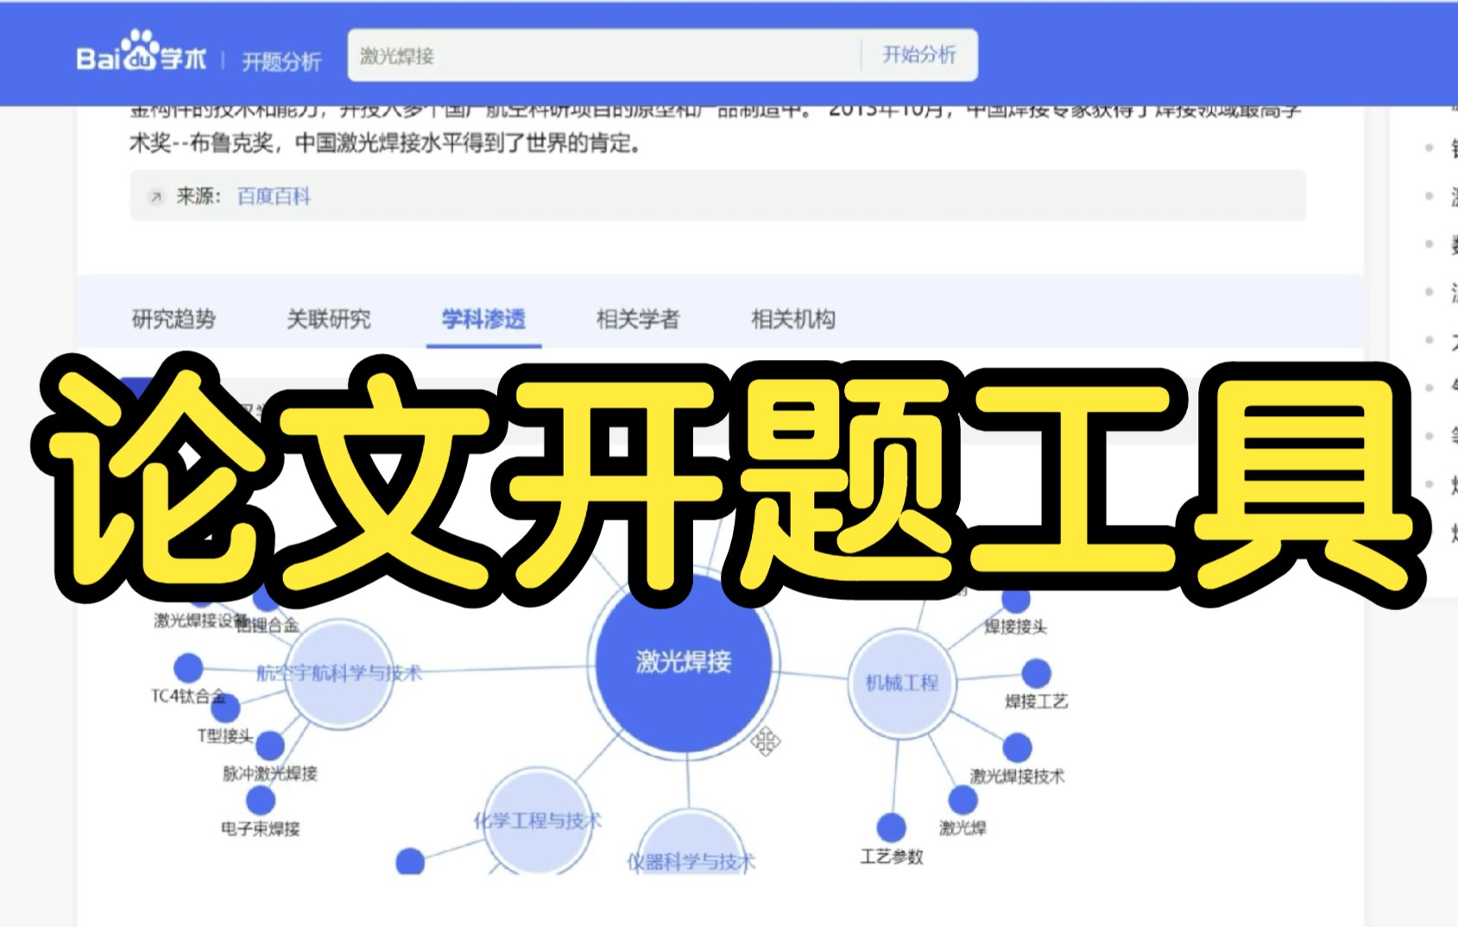Click the T型接头 label text
The height and width of the screenshot is (927, 1458).
[x=225, y=736]
